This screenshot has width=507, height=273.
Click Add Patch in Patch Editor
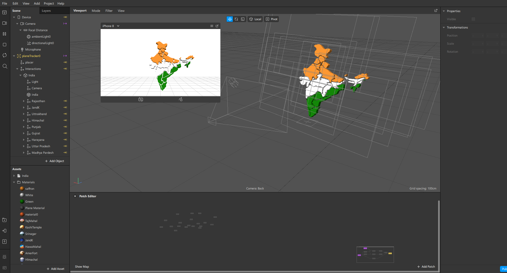click(426, 267)
